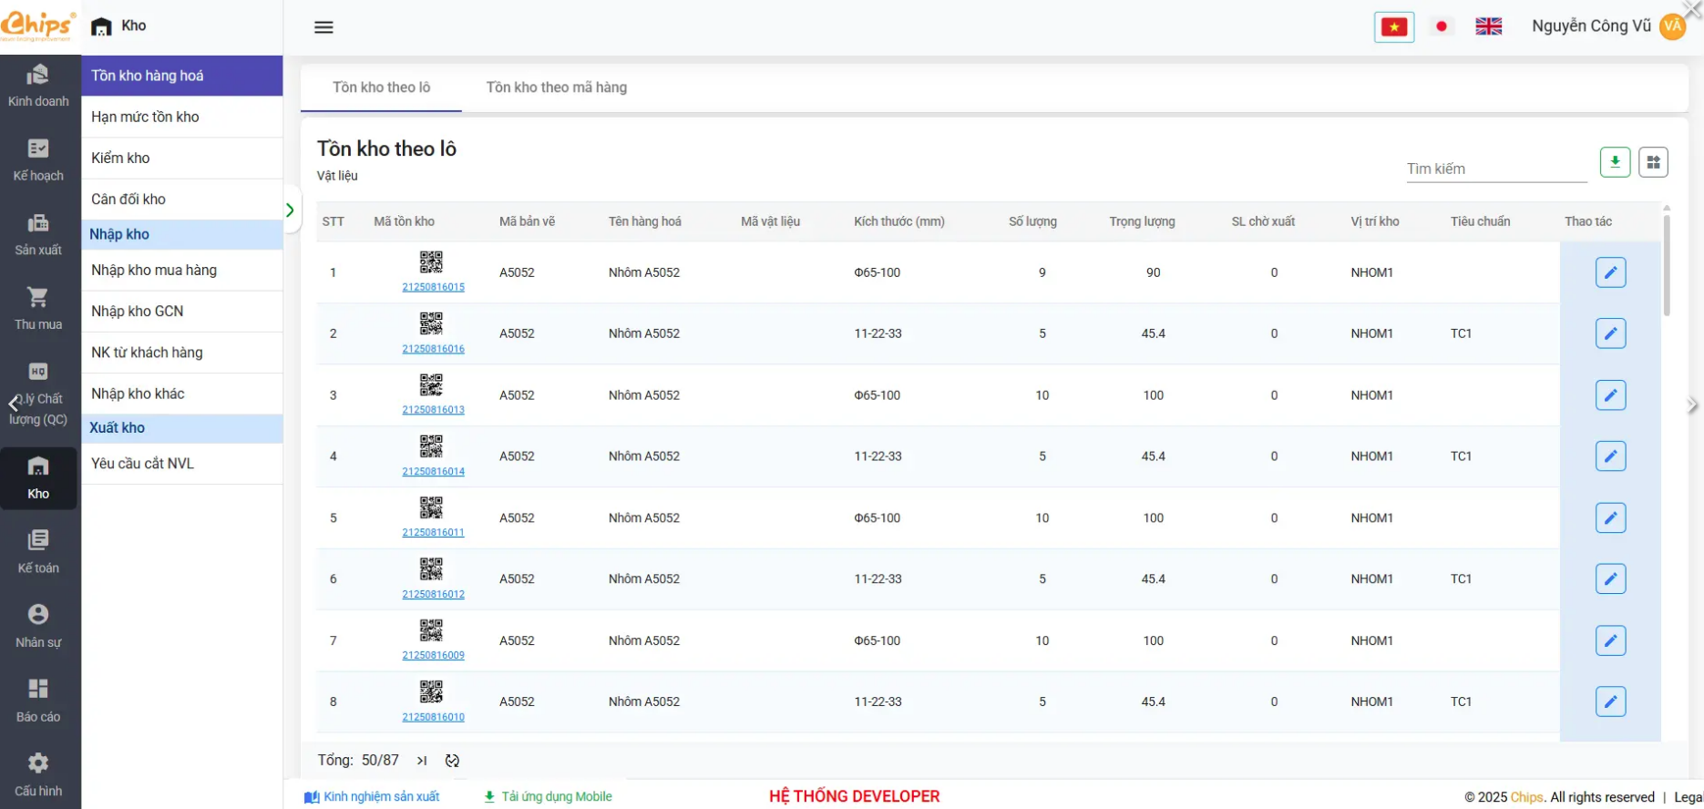Edit the row with code 21250816012
This screenshot has height=809, width=1704.
coord(1611,579)
